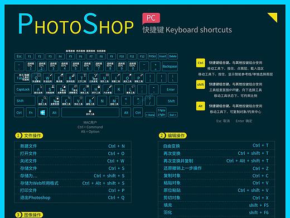Click the Delete key
The image size is (290, 218).
coord(173,56)
